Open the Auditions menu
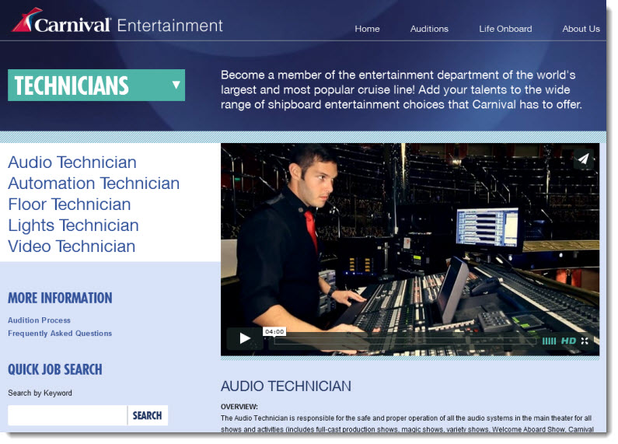The width and height of the screenshot is (618, 444). [x=429, y=29]
